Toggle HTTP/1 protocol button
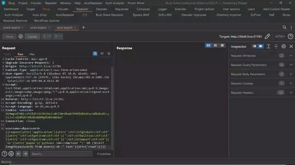This screenshot has height=165, width=295. point(280,37)
